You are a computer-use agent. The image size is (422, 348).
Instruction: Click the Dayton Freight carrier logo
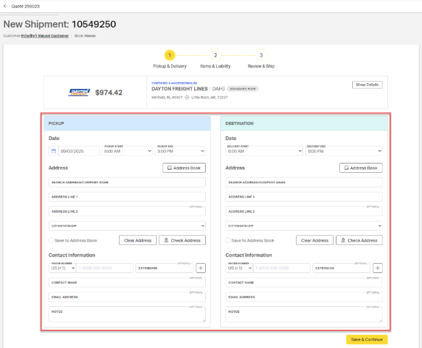tap(79, 93)
